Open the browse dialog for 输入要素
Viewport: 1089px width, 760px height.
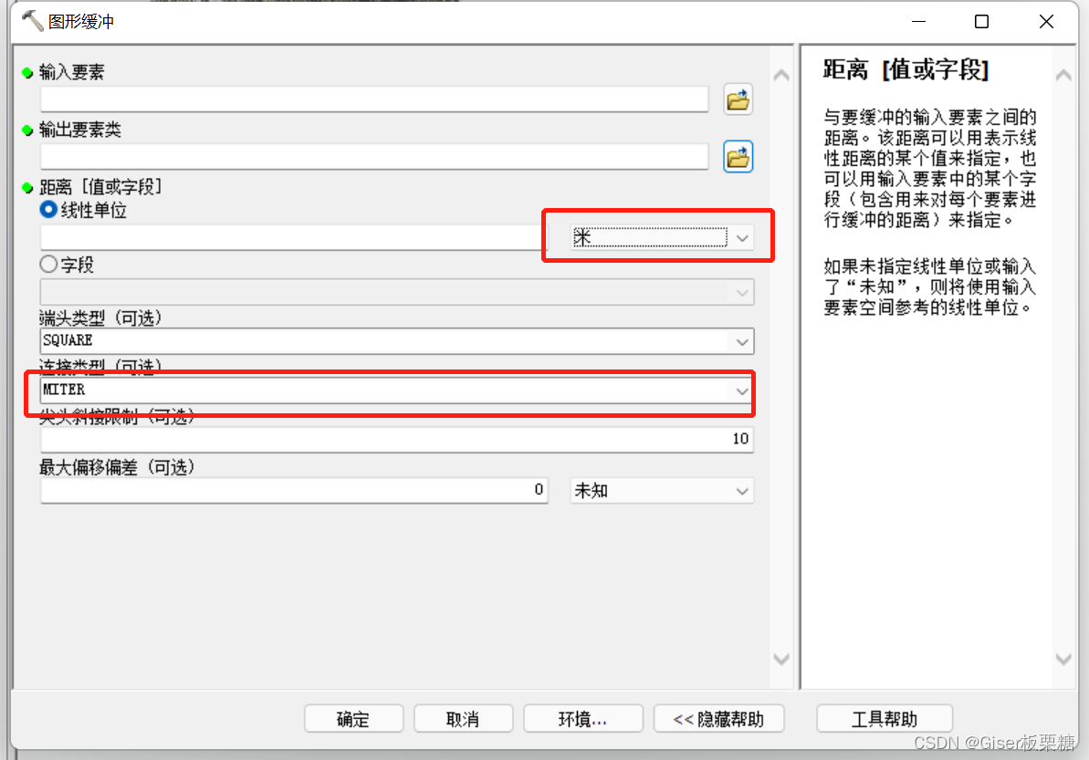(738, 99)
